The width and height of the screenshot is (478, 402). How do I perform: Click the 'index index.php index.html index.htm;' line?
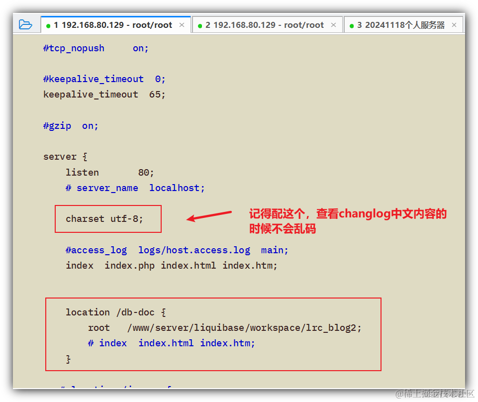coord(171,265)
